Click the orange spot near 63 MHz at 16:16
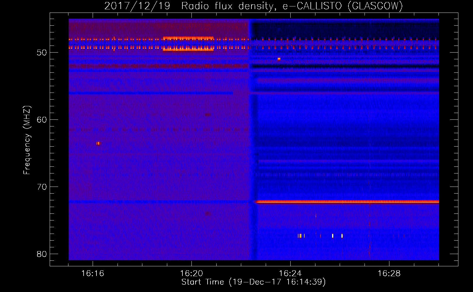Viewport: 473px width, 292px height. click(x=98, y=143)
